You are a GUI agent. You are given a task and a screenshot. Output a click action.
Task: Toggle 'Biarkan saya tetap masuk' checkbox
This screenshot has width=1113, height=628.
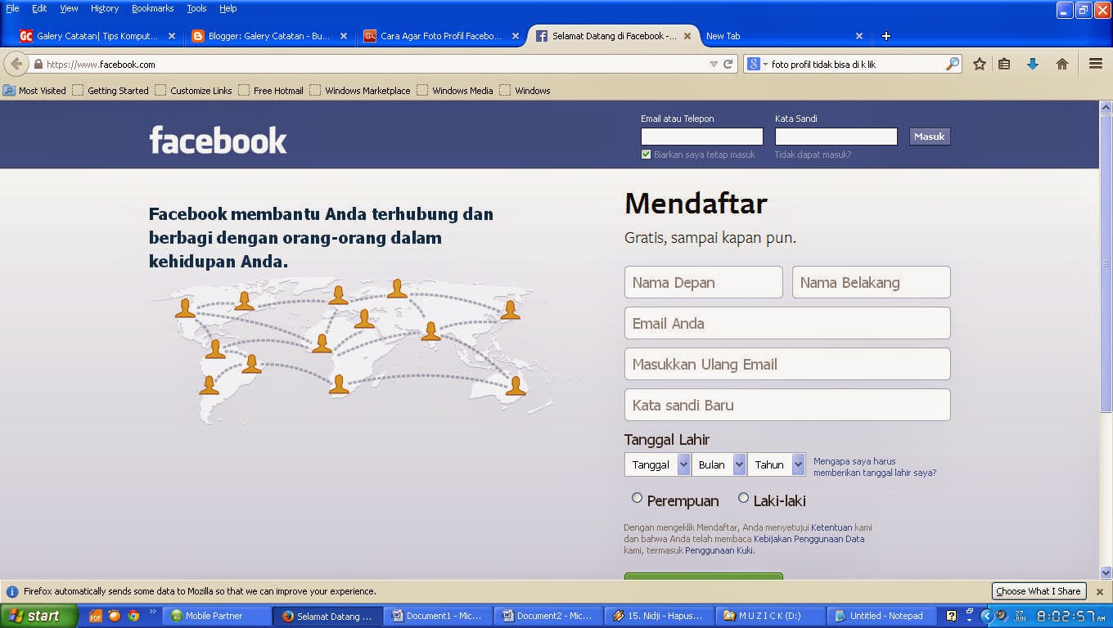click(x=646, y=155)
